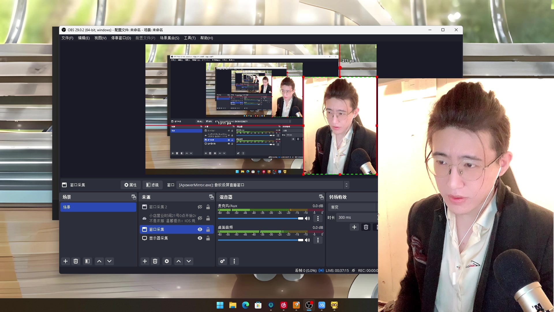Open the 渐变 transition type dropdown
This screenshot has width=554, height=312.
pyautogui.click(x=352, y=207)
